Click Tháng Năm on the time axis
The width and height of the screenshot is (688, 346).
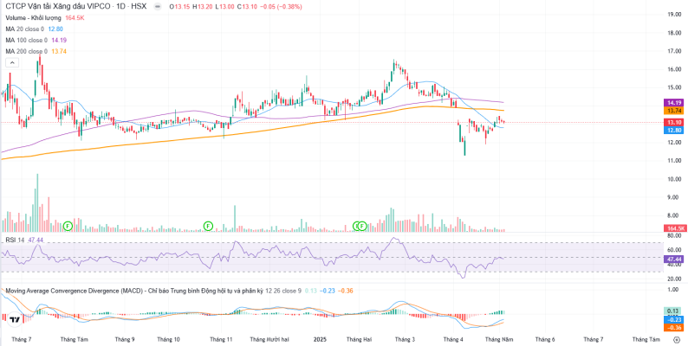(499, 339)
